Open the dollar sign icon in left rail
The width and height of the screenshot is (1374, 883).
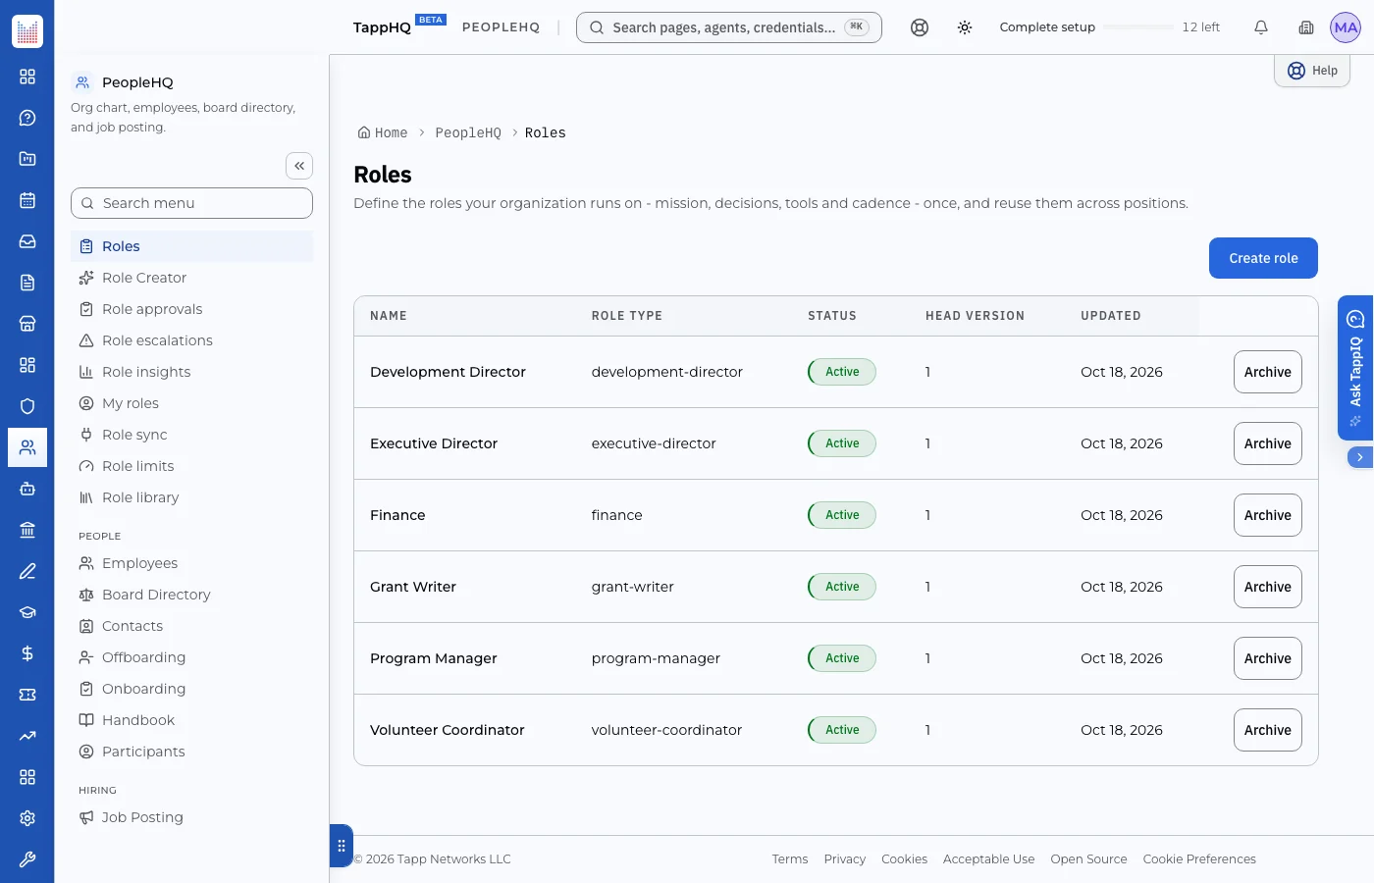tap(27, 653)
